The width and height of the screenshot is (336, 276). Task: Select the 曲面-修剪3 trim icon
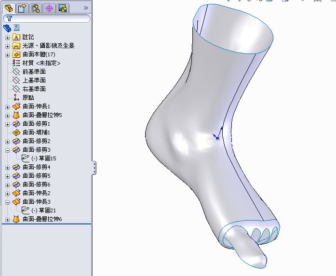pyautogui.click(x=16, y=150)
